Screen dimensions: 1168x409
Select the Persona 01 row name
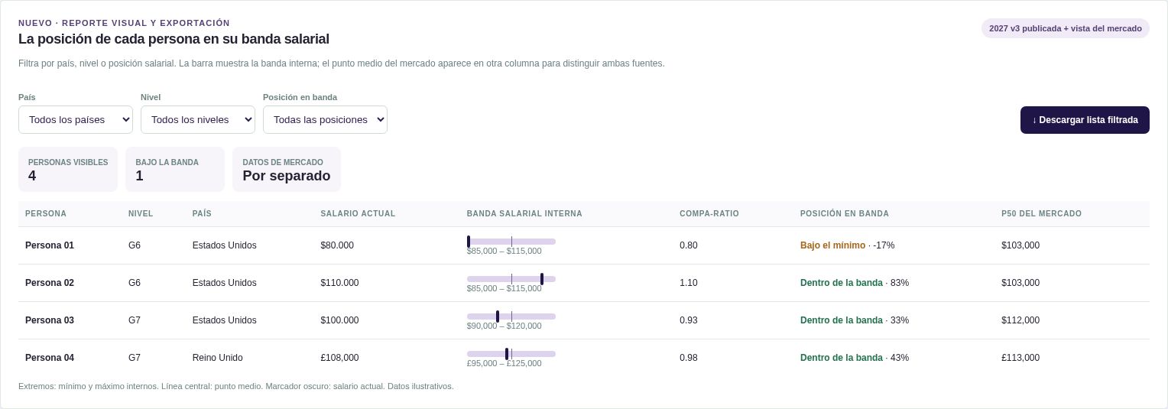pyautogui.click(x=50, y=245)
